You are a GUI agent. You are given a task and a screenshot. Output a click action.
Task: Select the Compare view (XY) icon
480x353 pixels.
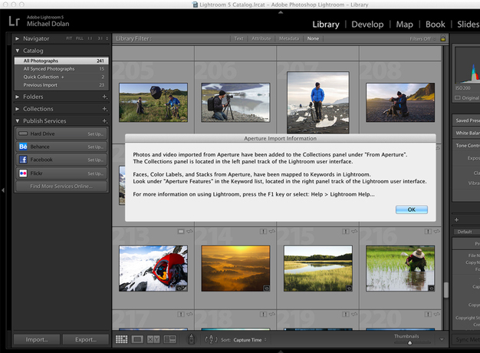[x=154, y=339]
